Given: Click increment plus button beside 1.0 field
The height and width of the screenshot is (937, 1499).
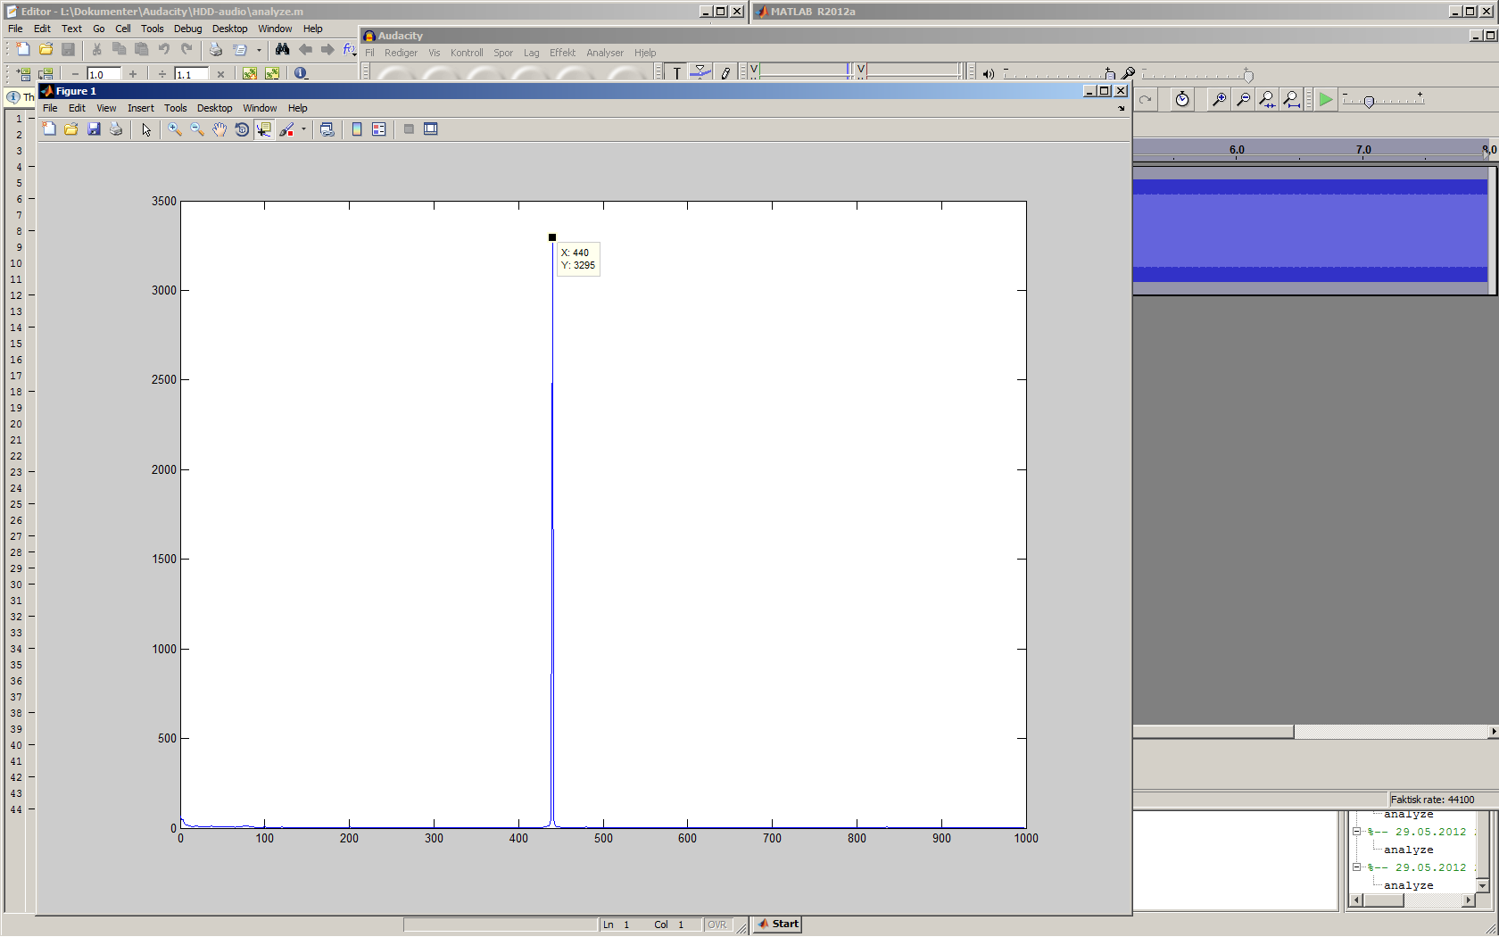Looking at the screenshot, I should point(133,74).
